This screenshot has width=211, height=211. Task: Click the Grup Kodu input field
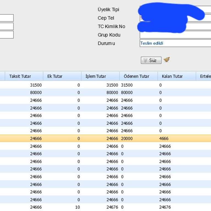click(175, 35)
